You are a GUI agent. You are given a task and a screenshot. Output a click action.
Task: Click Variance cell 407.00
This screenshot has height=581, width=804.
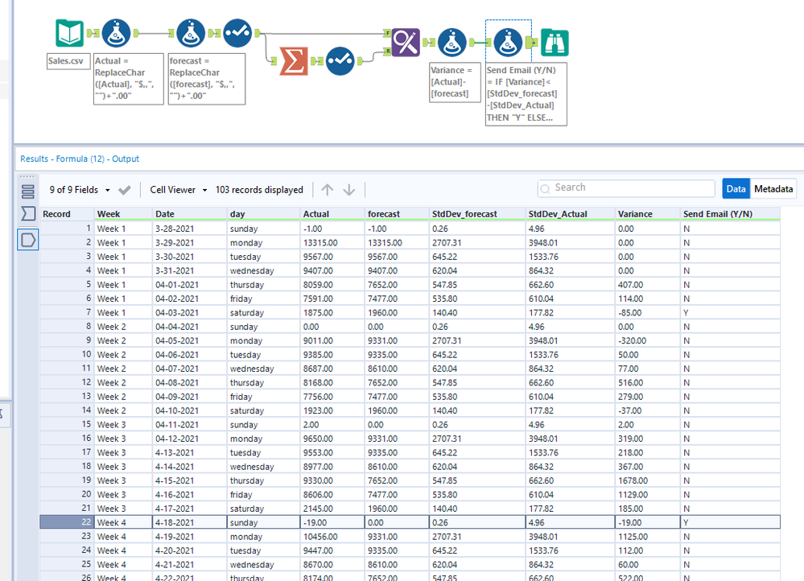[x=647, y=285]
